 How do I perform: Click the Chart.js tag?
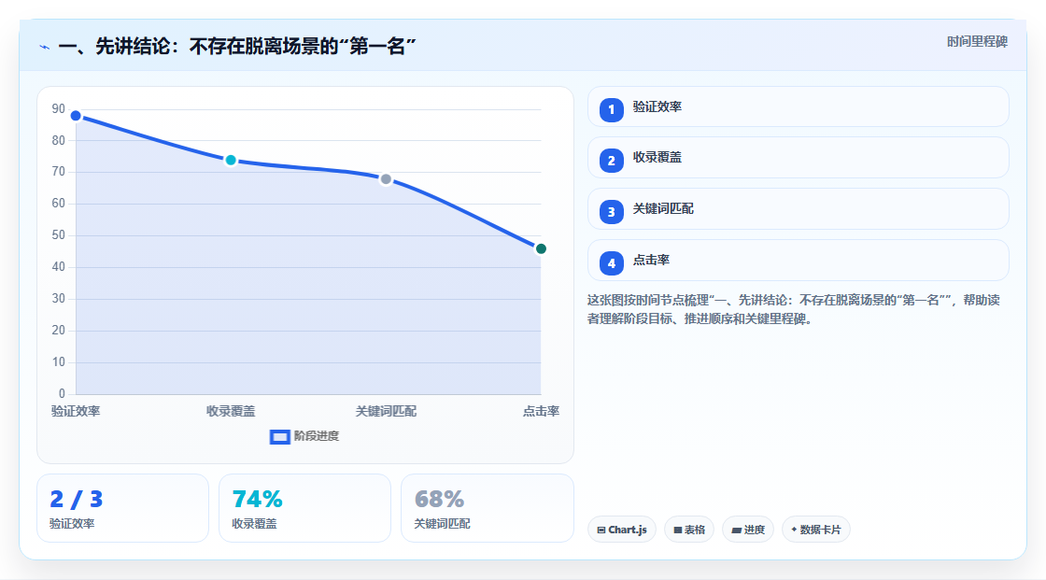pos(622,530)
